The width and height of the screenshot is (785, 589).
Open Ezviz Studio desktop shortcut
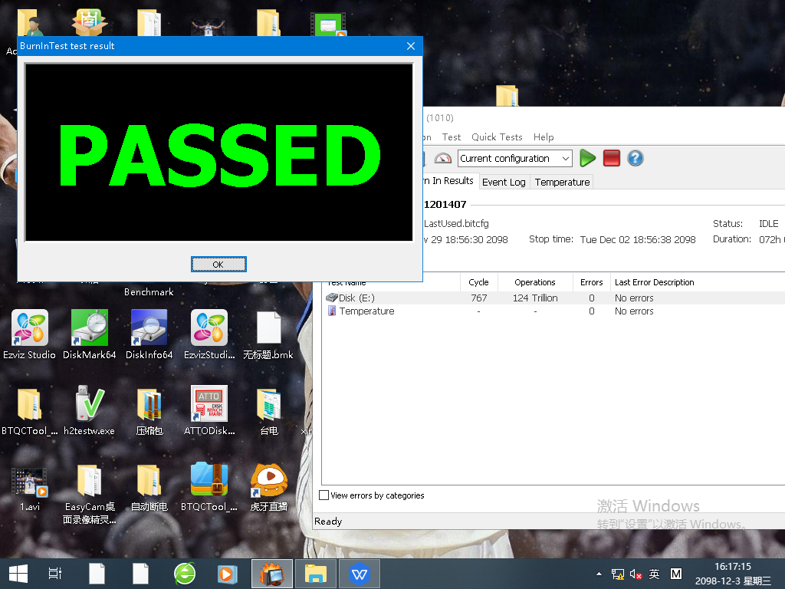pyautogui.click(x=30, y=328)
